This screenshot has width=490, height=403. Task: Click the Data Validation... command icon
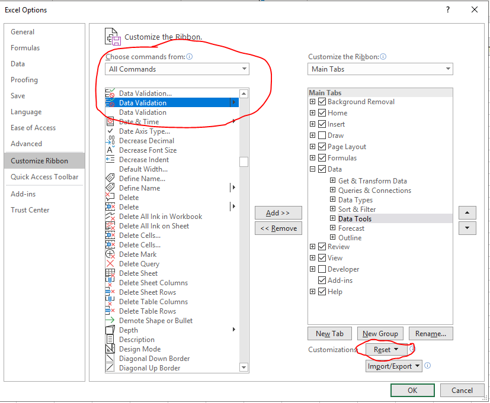click(110, 93)
